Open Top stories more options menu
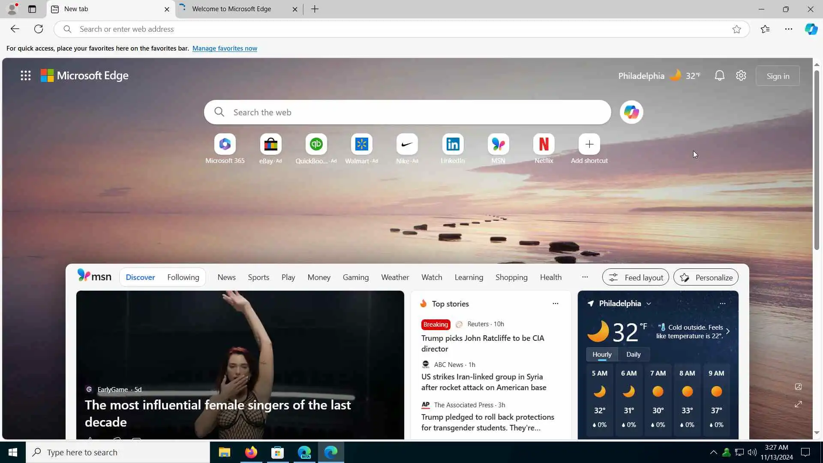Image resolution: width=823 pixels, height=463 pixels. pos(555,304)
